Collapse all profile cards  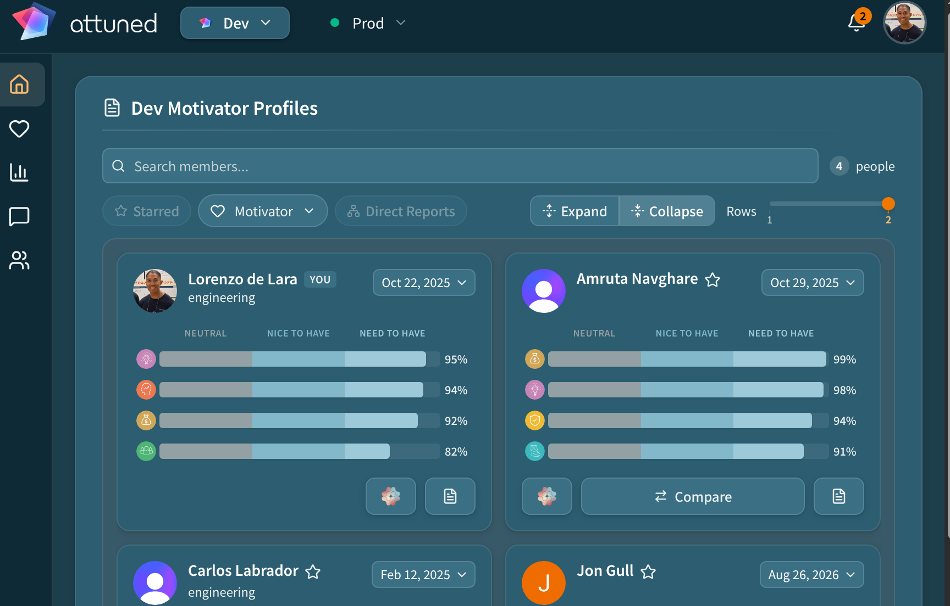tap(667, 211)
